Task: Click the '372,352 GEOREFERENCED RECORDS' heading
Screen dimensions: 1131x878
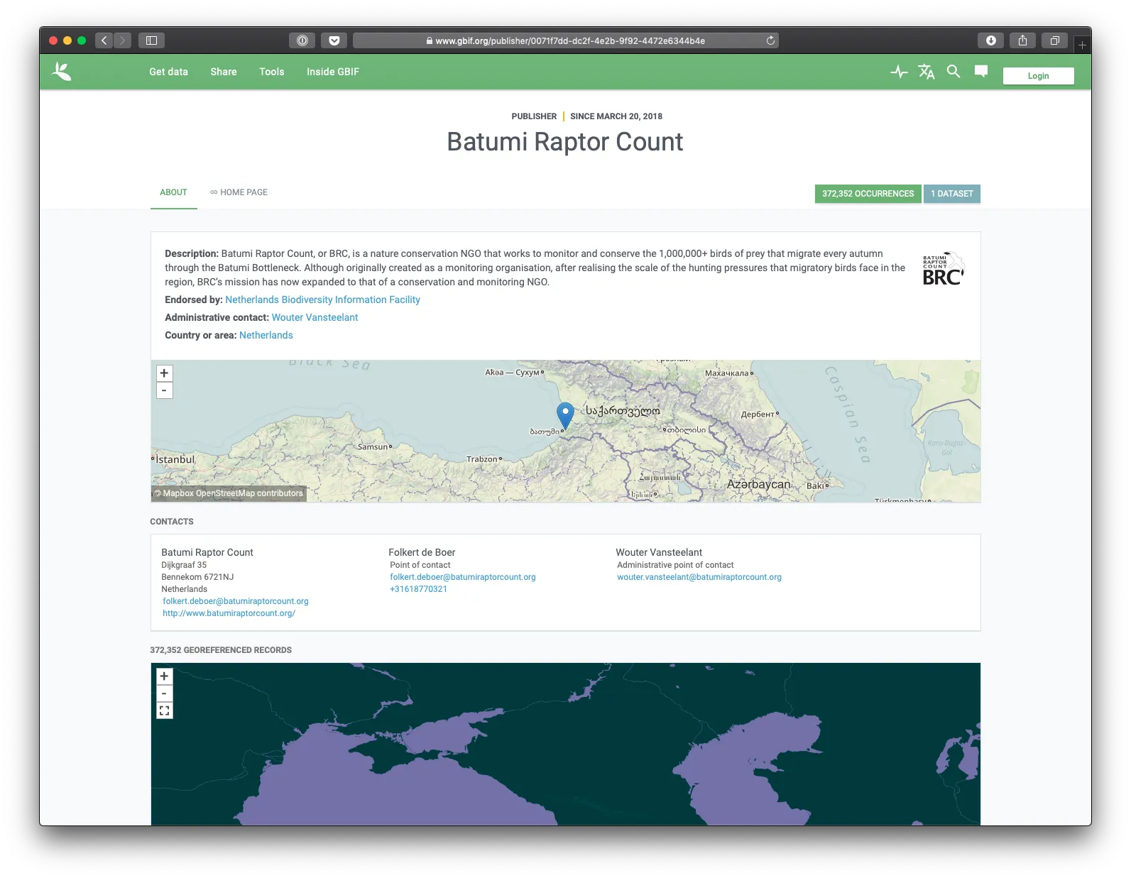Action: point(221,650)
